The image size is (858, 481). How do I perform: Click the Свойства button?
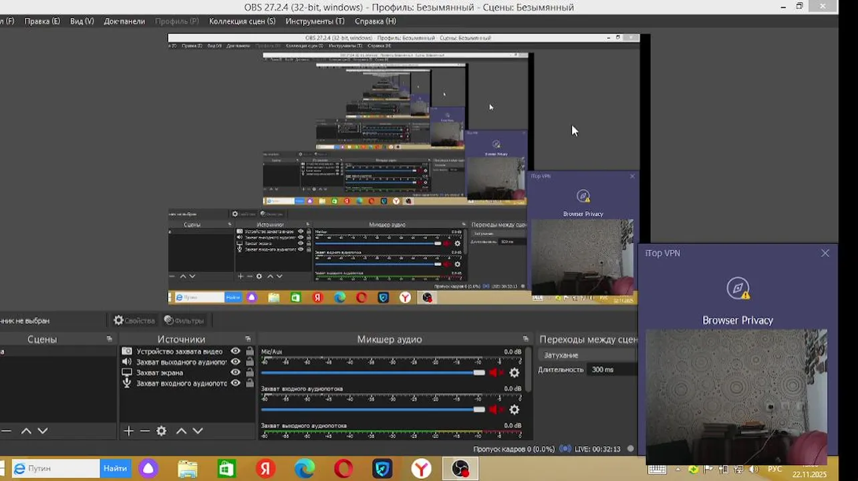[x=134, y=321]
